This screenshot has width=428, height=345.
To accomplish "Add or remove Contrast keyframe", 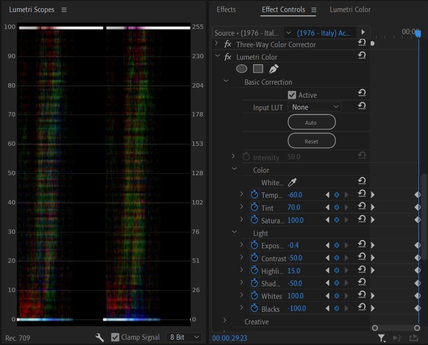I will pos(337,258).
